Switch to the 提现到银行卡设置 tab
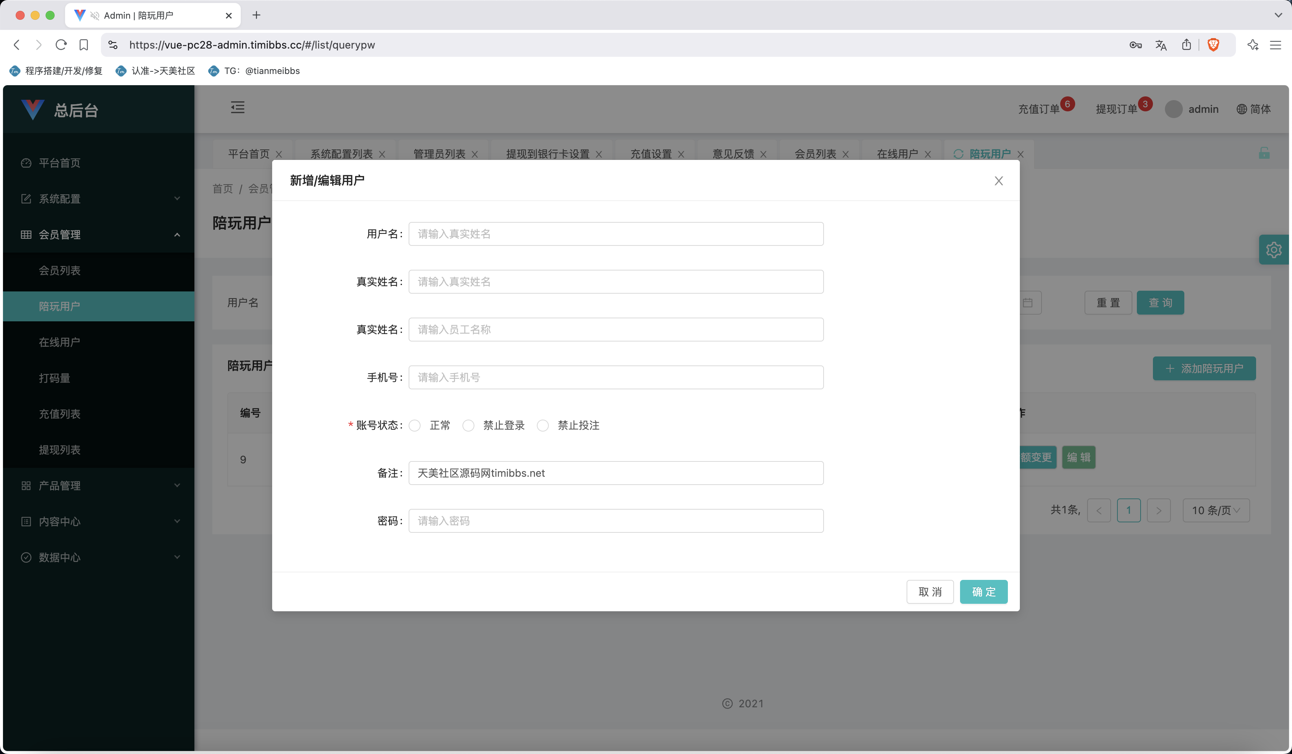The width and height of the screenshot is (1292, 754). 548,154
